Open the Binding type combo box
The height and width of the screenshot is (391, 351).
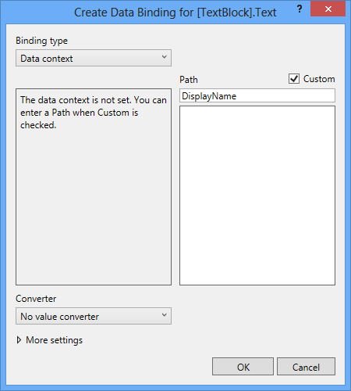pyautogui.click(x=94, y=58)
